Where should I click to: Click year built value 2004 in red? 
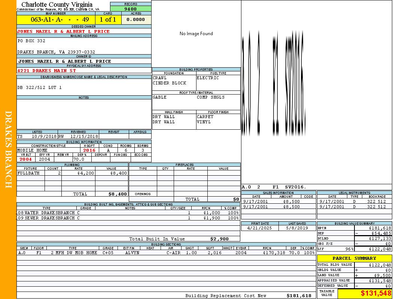[25, 159]
